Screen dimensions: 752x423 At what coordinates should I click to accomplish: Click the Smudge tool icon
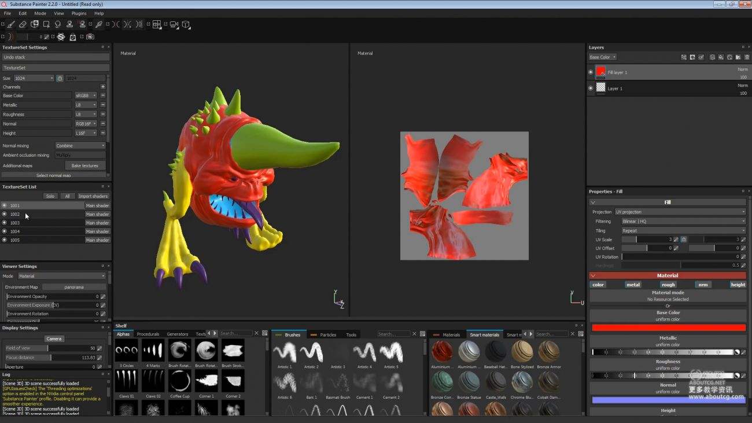pyautogui.click(x=58, y=24)
